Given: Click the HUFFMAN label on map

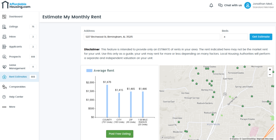Looking at the screenshot, I should 213,124.
